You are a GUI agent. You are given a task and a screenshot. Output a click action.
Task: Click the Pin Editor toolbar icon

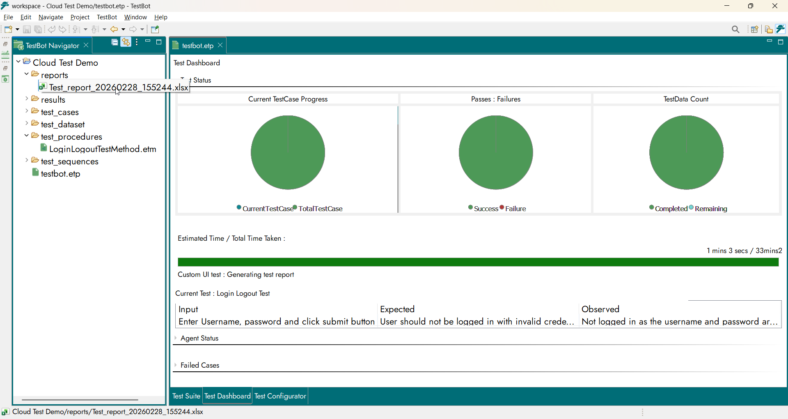(155, 30)
